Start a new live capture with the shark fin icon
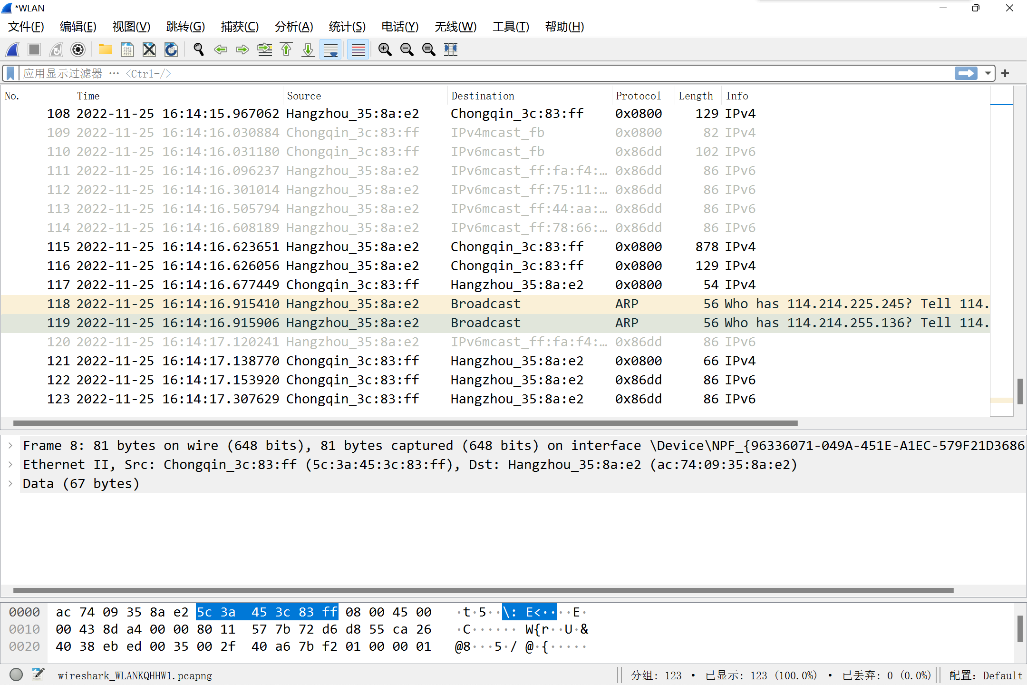The height and width of the screenshot is (685, 1027). point(12,49)
